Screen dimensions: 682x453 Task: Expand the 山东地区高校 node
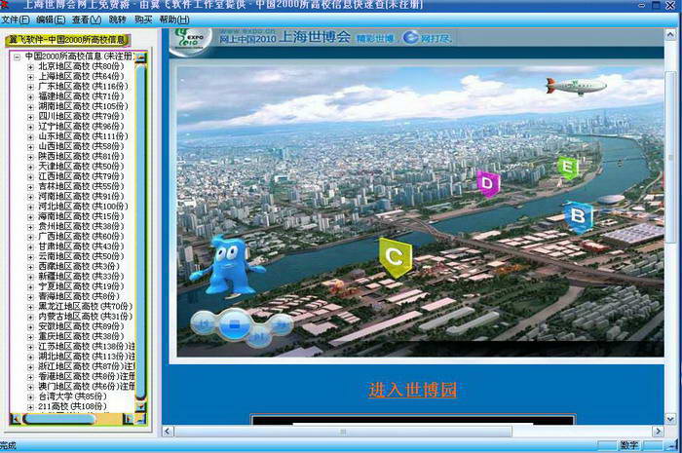pos(30,137)
